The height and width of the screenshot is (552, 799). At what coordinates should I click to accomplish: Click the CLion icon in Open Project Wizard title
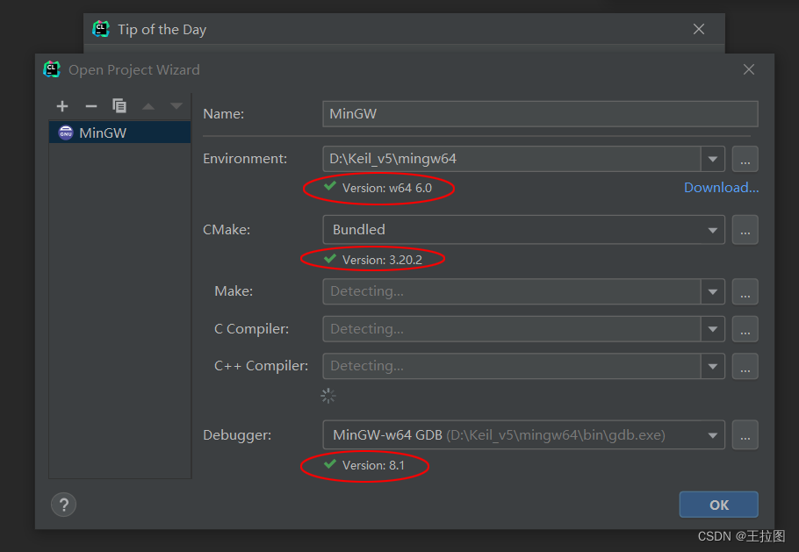click(x=52, y=69)
